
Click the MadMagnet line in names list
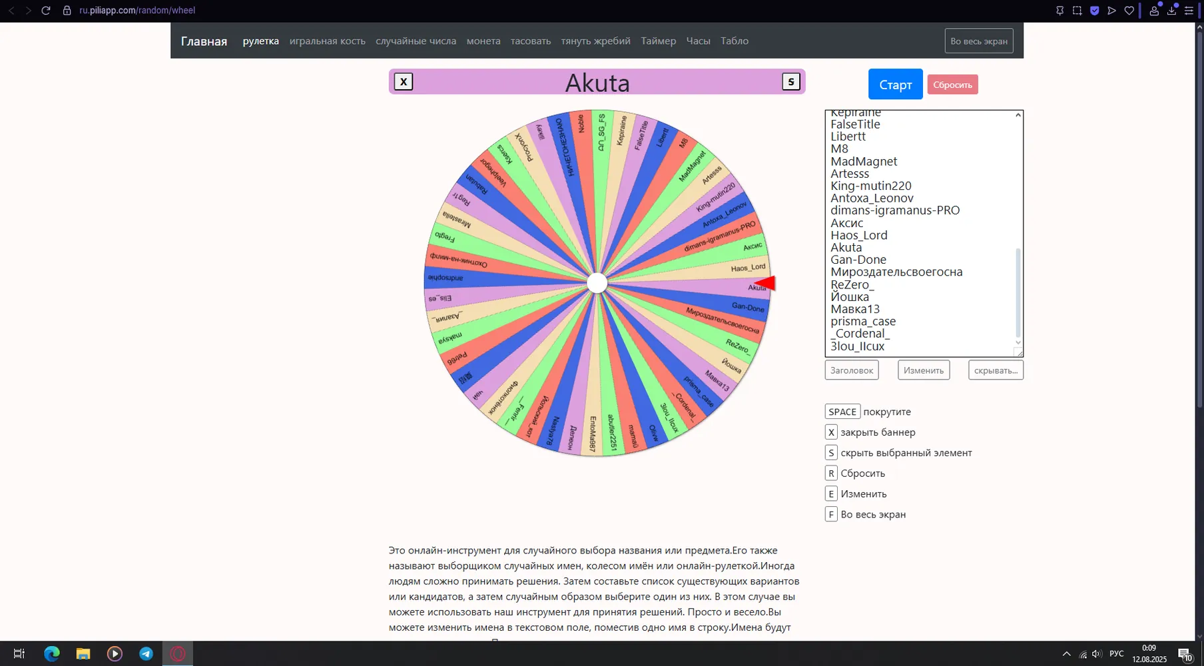tap(864, 161)
